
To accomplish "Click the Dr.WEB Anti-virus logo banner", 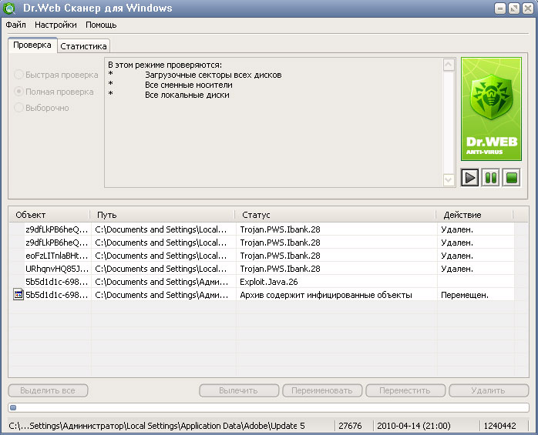I will tap(491, 109).
